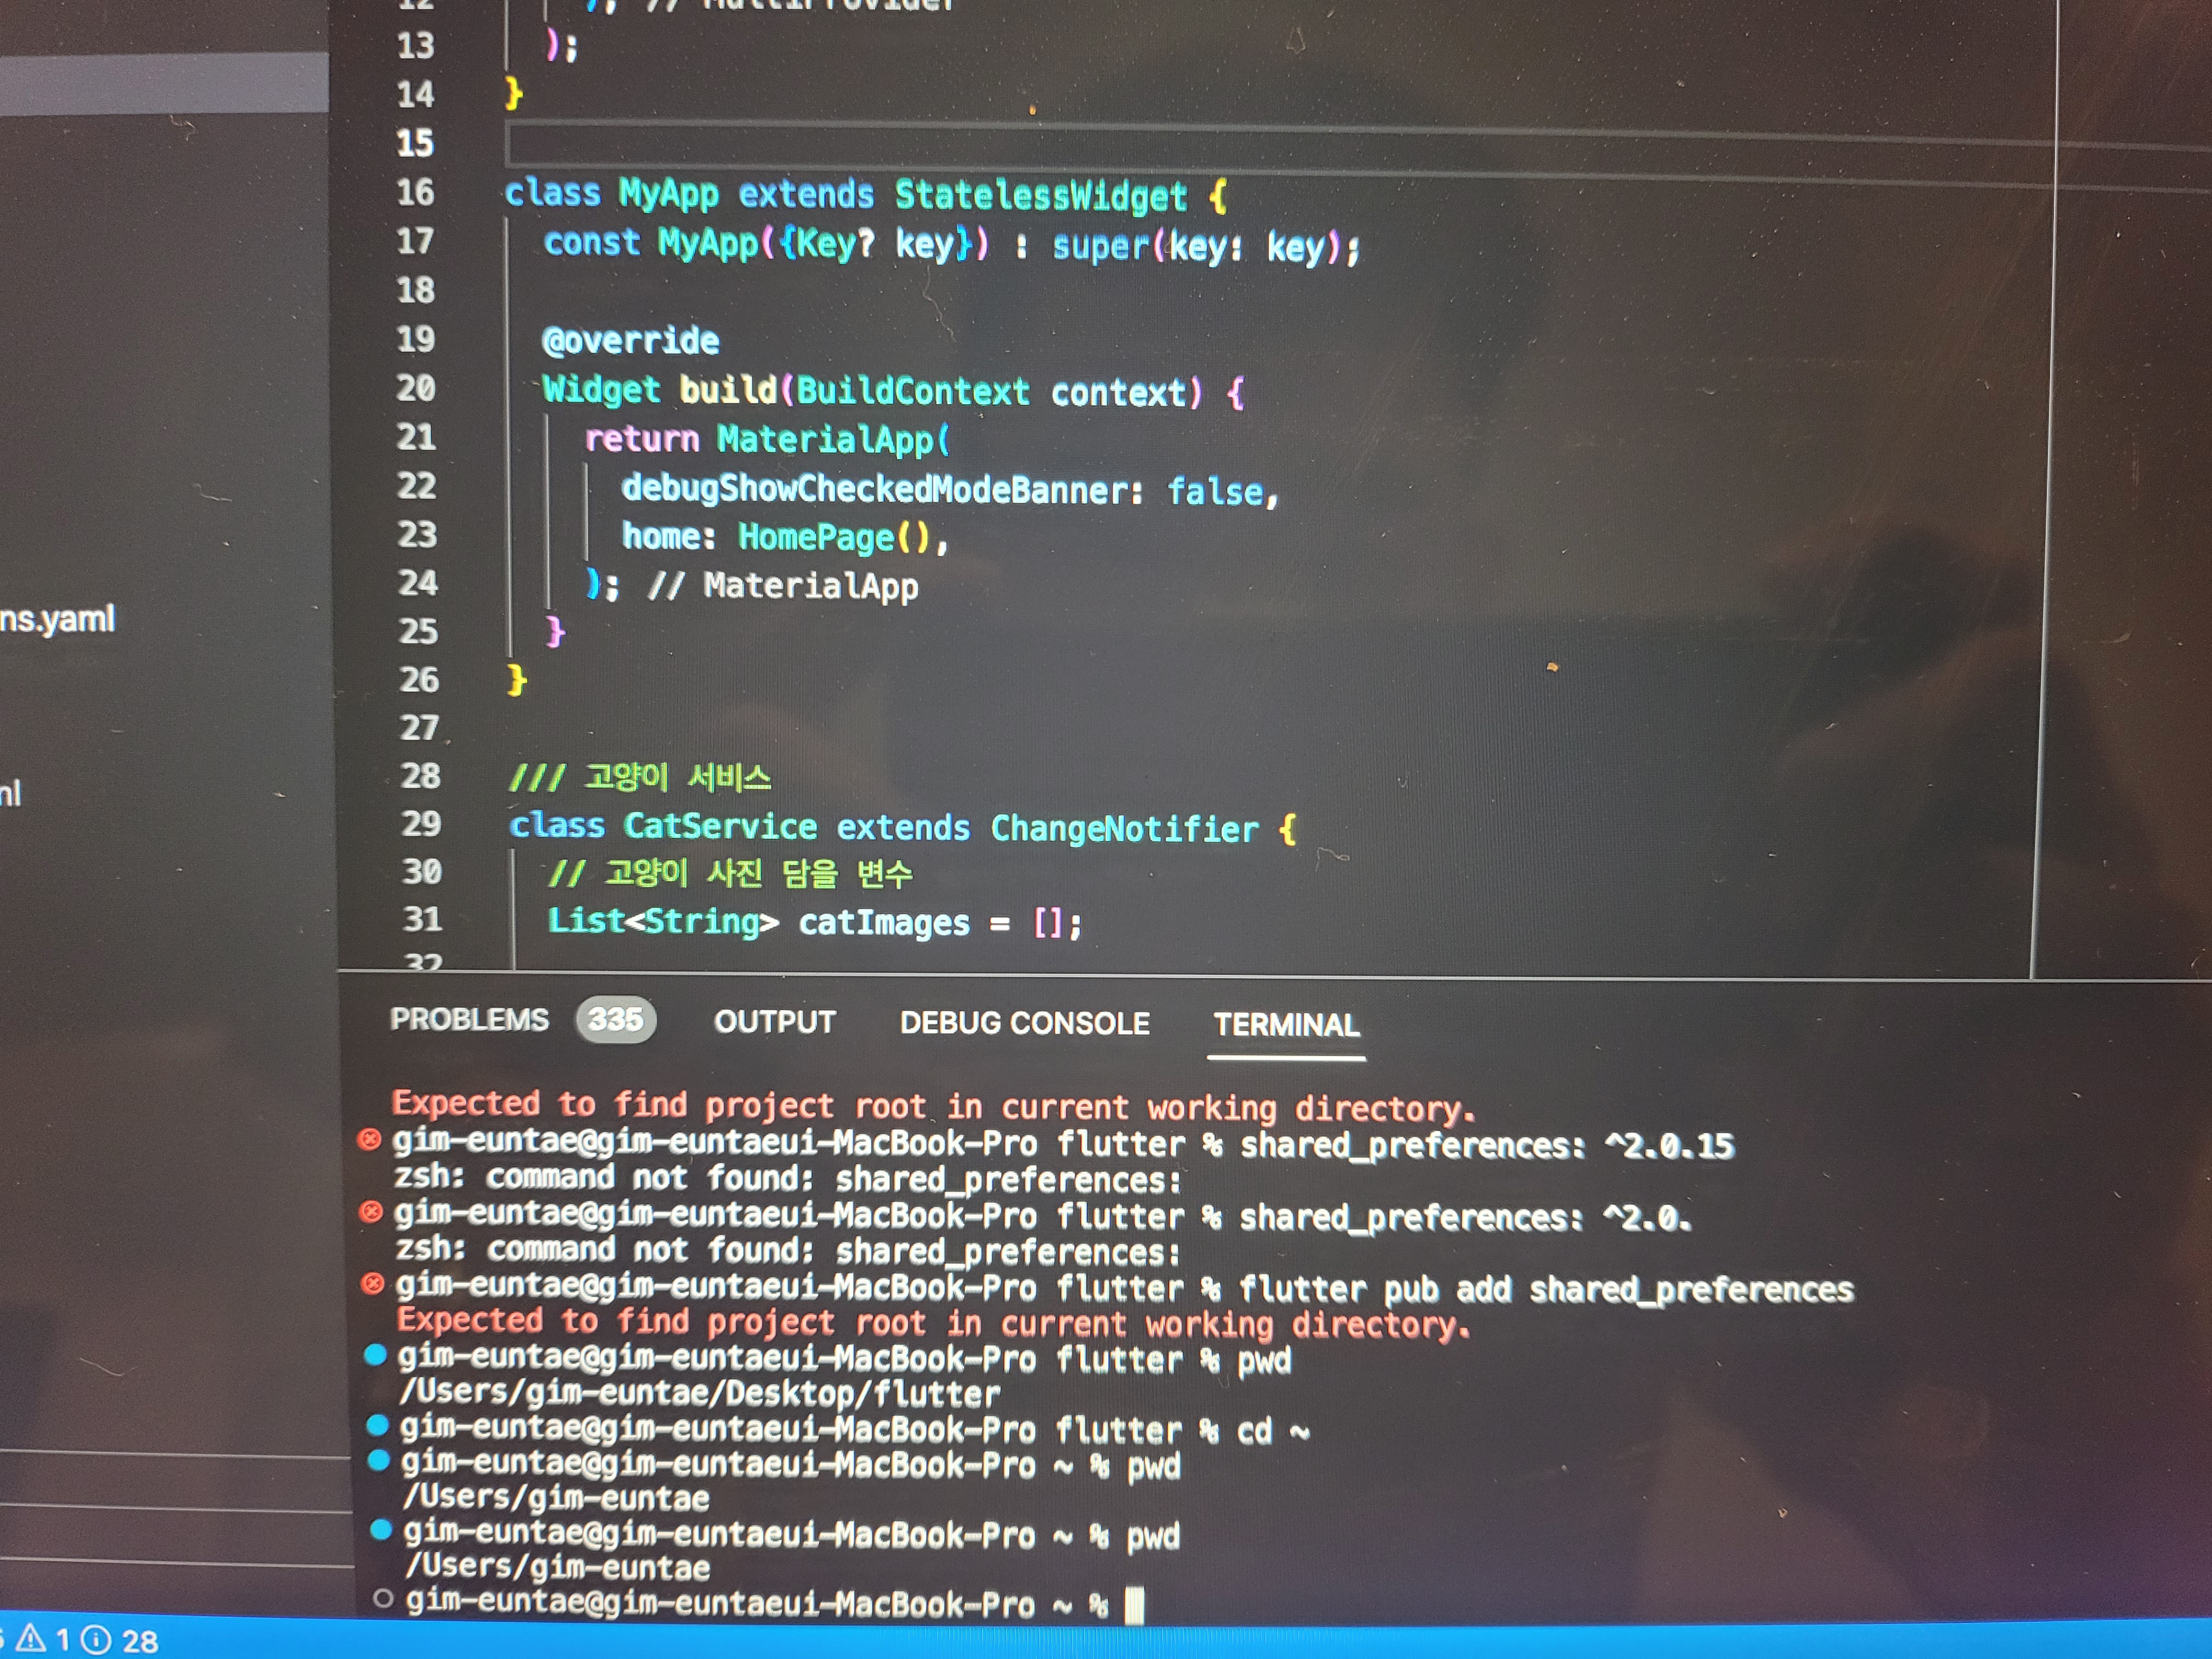Open the PROBLEMS panel tab
Image resolution: width=2212 pixels, height=1659 pixels.
coord(469,1019)
